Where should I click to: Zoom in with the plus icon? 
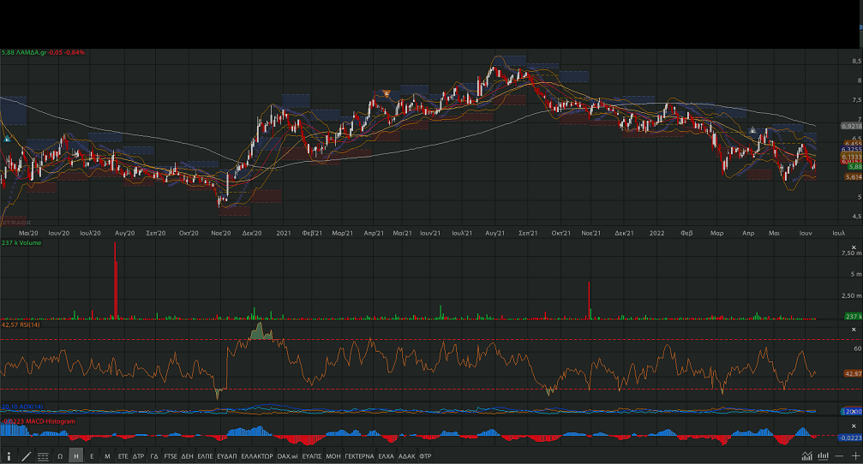854,456
